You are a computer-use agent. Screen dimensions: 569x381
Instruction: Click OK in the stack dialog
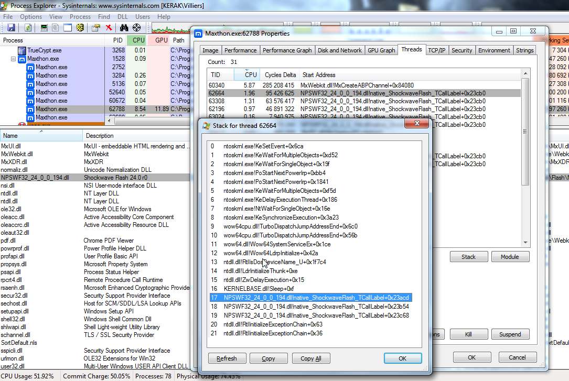coord(402,358)
